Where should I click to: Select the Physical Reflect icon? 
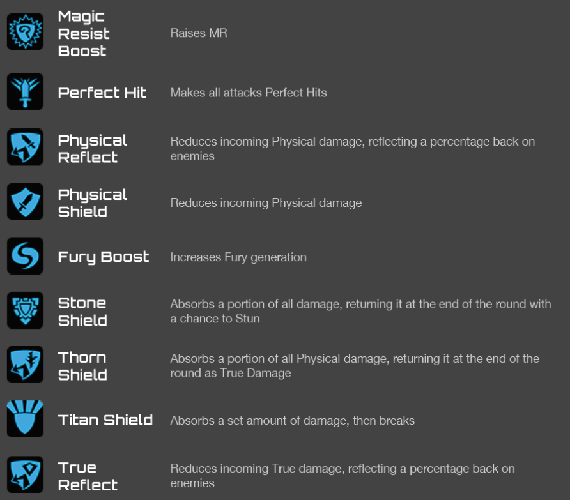(x=25, y=147)
